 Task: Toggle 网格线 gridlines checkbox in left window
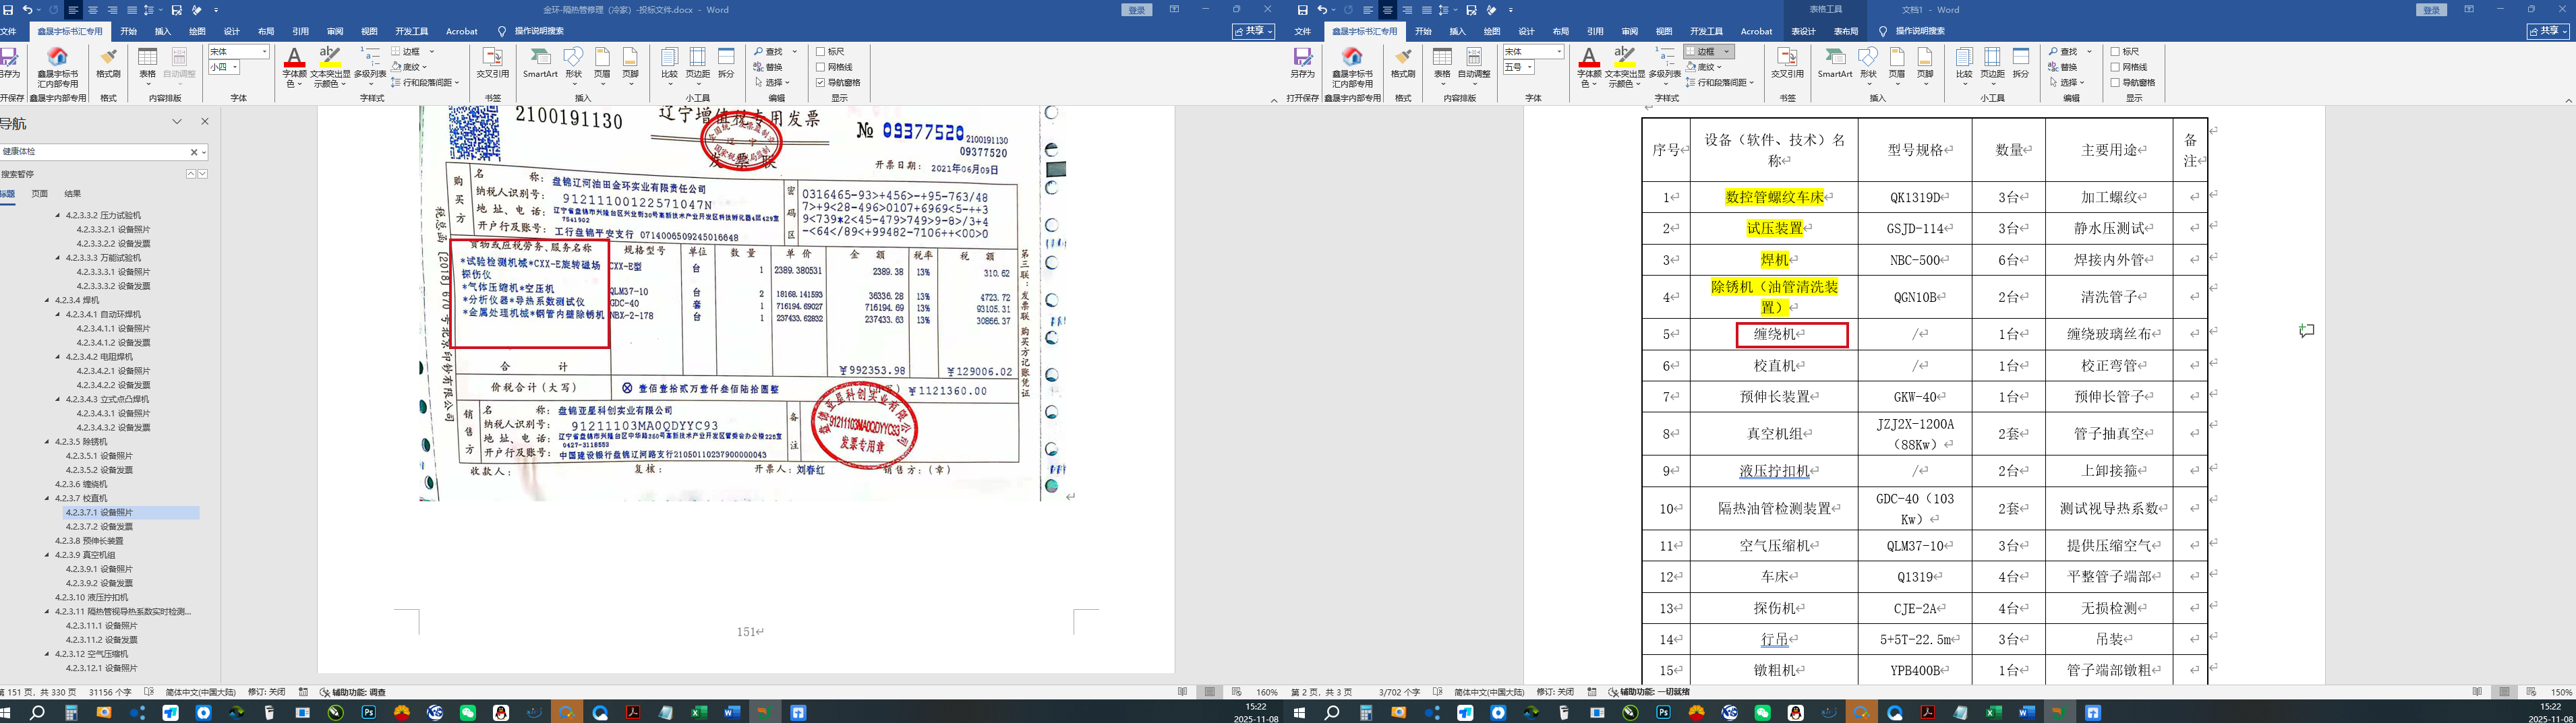tap(821, 67)
